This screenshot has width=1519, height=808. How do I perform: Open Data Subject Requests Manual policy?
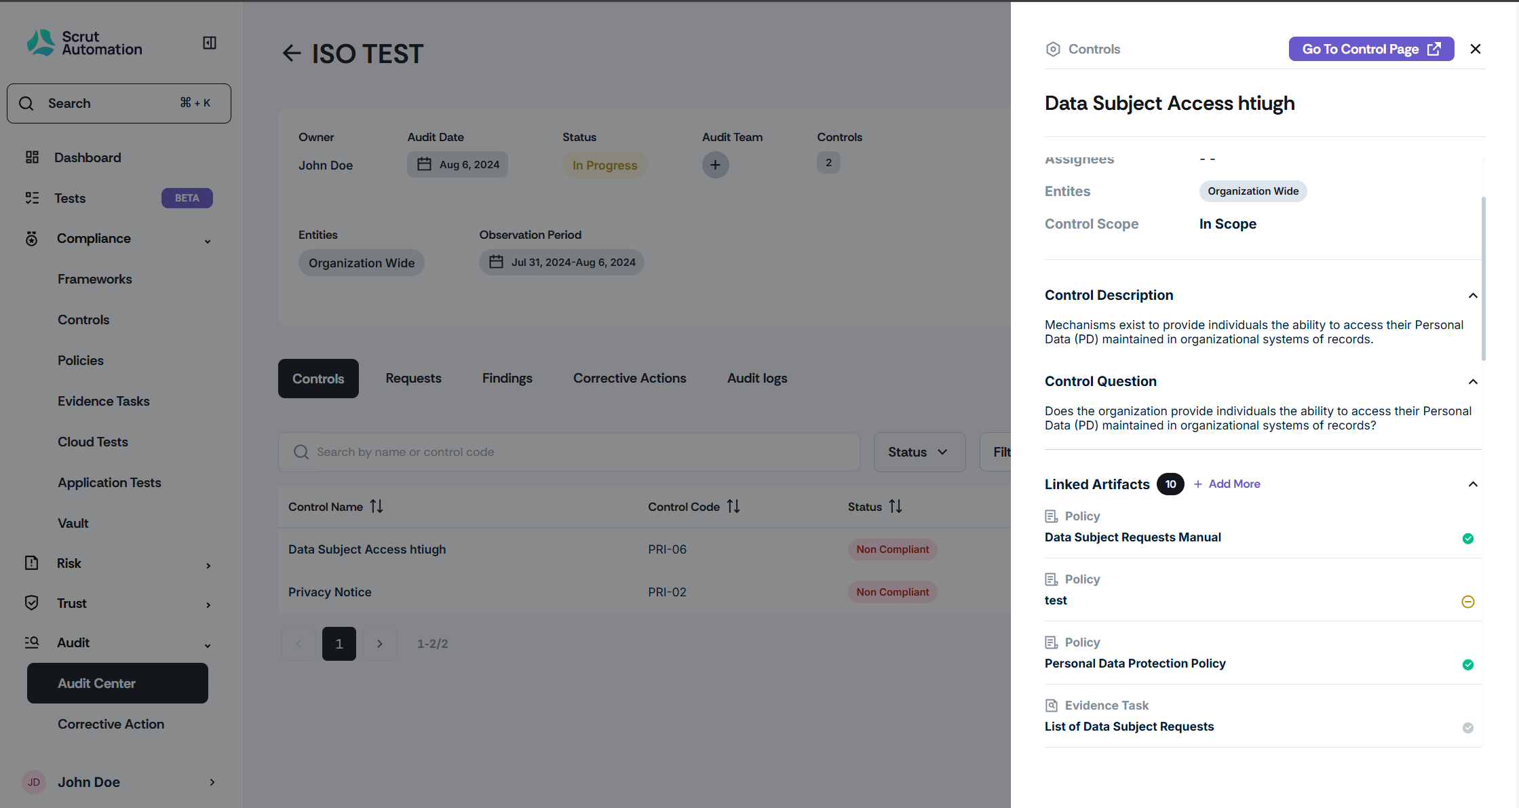point(1133,537)
